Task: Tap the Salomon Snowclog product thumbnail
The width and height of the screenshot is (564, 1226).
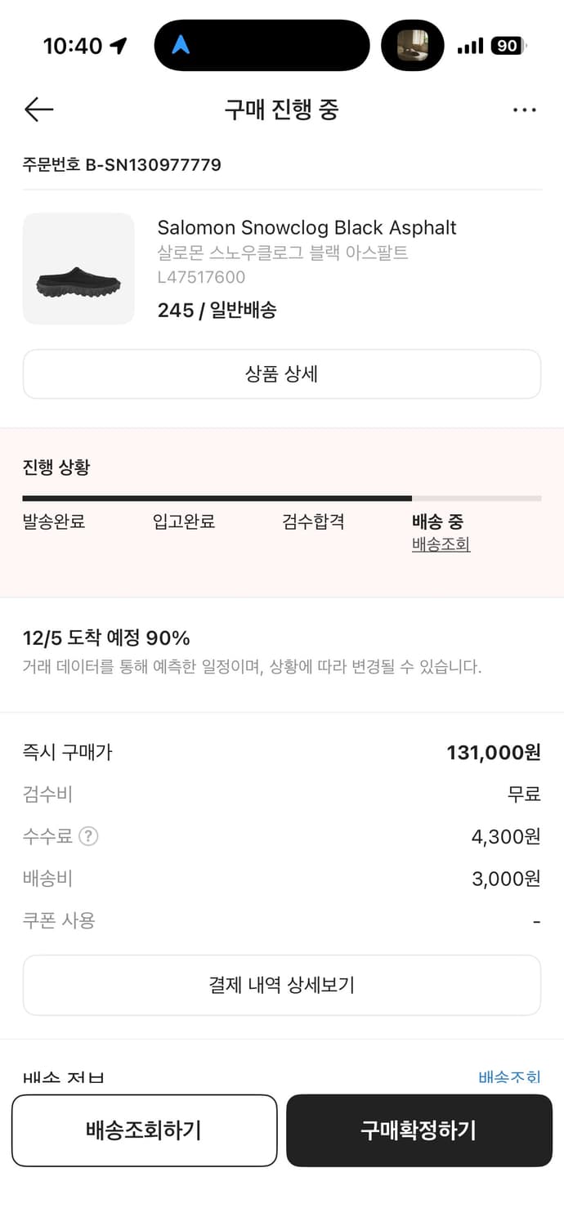Action: (x=78, y=268)
